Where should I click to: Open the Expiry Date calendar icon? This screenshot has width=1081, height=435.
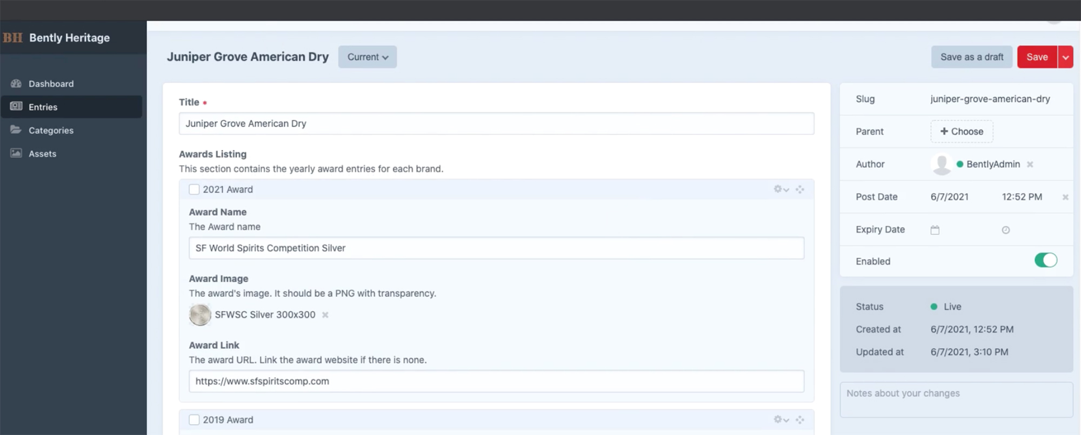pos(935,230)
